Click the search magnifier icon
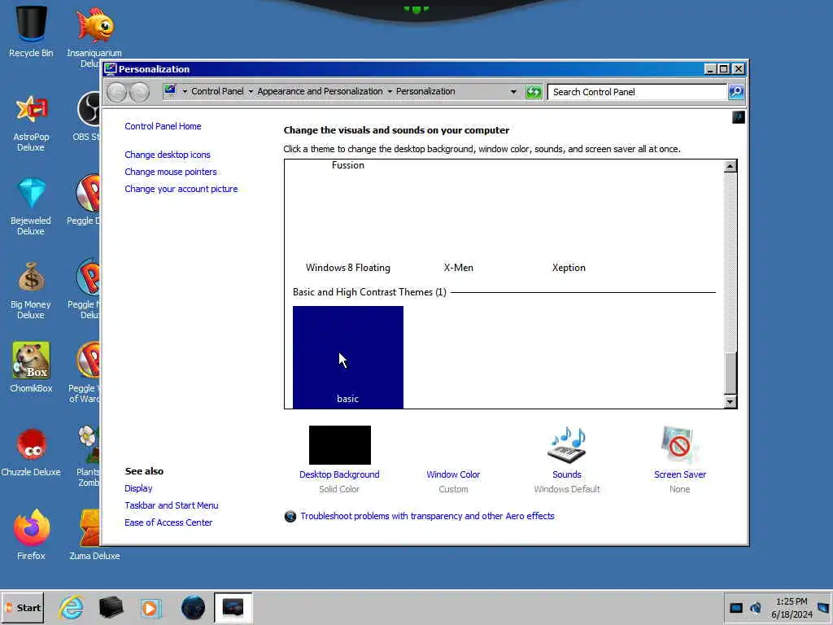 735,92
